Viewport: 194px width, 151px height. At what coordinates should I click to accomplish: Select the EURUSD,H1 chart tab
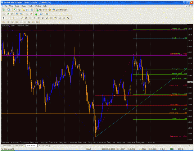tap(31, 145)
